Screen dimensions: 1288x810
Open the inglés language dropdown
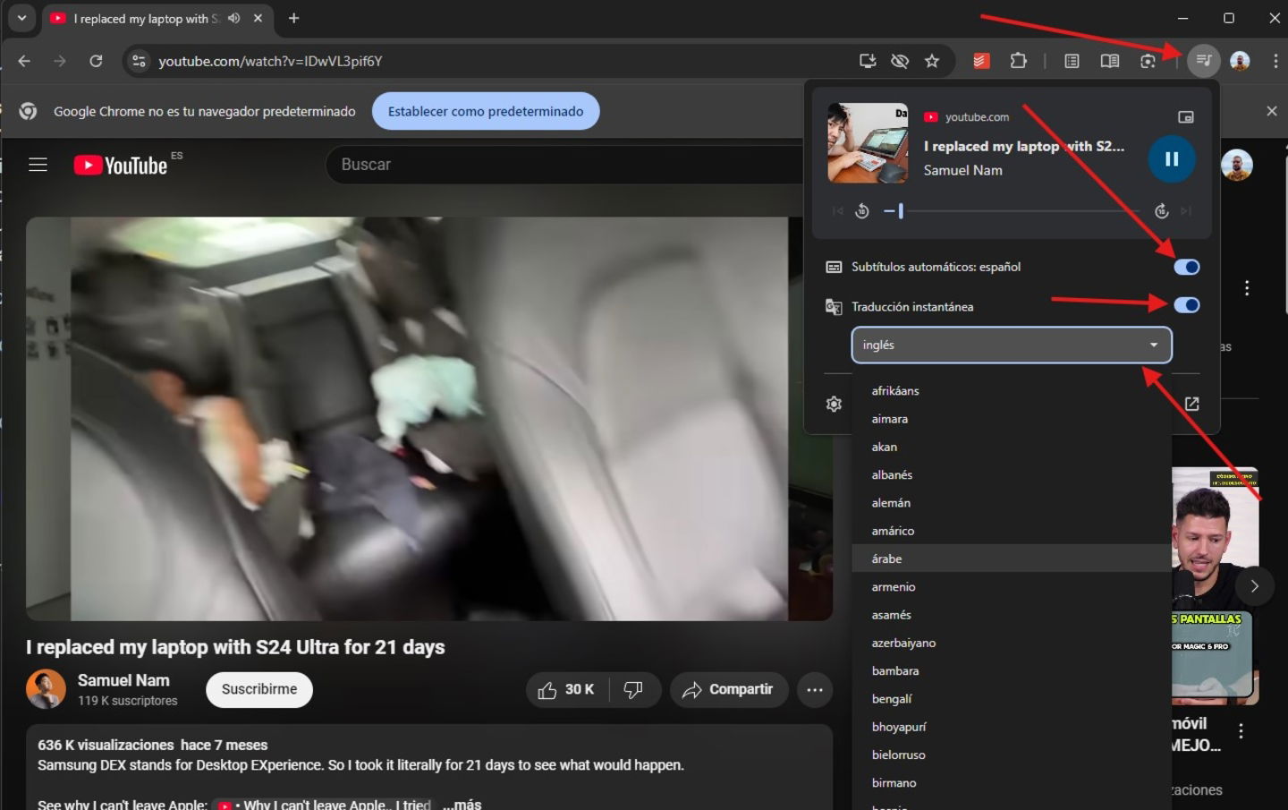point(1012,345)
